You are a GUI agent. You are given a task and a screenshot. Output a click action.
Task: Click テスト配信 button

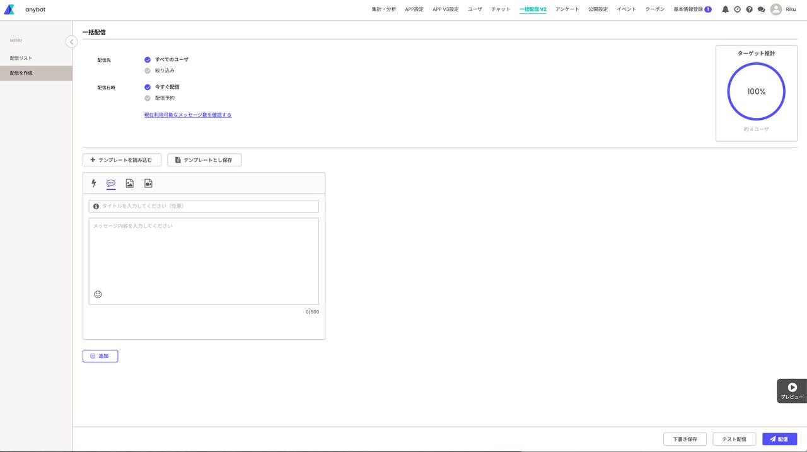tap(734, 439)
